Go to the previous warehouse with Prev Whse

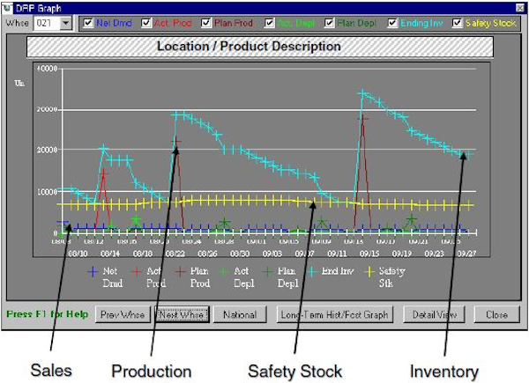click(x=121, y=314)
